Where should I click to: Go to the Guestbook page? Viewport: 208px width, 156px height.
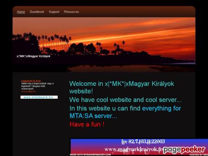(37, 12)
